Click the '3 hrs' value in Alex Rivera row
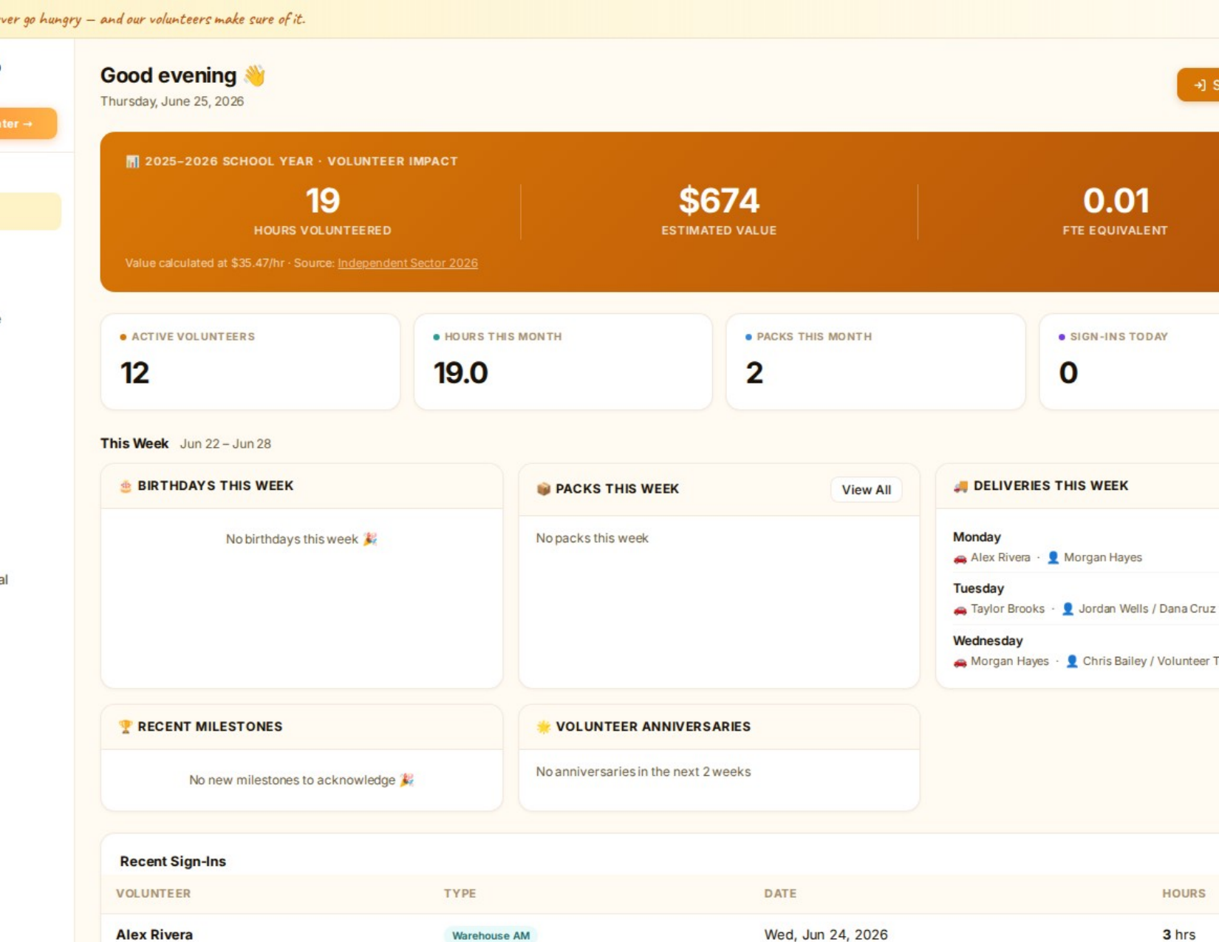Image resolution: width=1219 pixels, height=942 pixels. click(x=1179, y=935)
